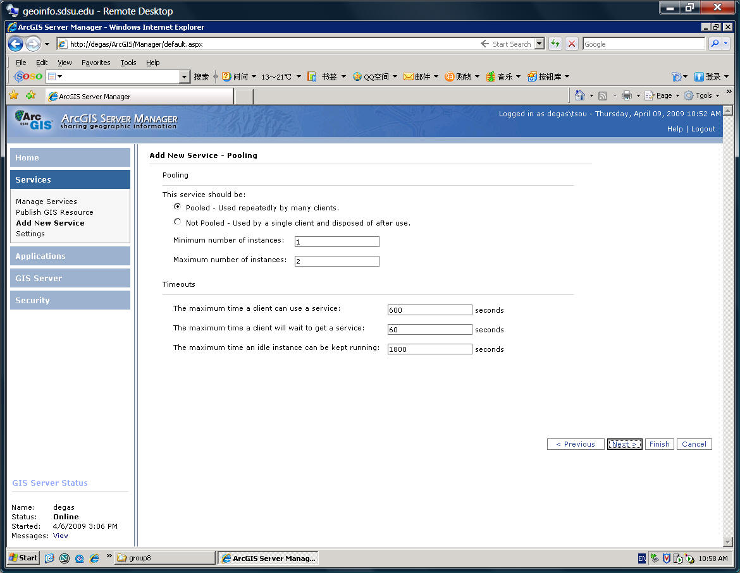
Task: Click the Minimum number of instances field
Action: click(x=337, y=242)
